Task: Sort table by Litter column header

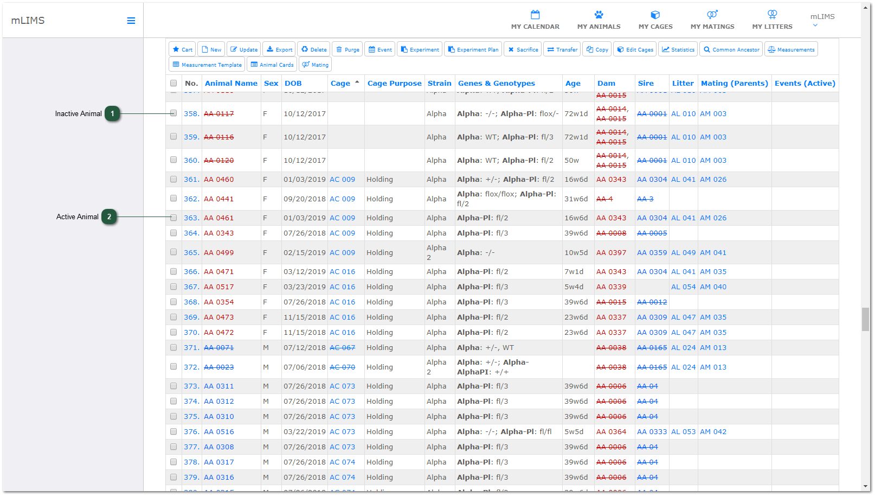Action: [683, 83]
